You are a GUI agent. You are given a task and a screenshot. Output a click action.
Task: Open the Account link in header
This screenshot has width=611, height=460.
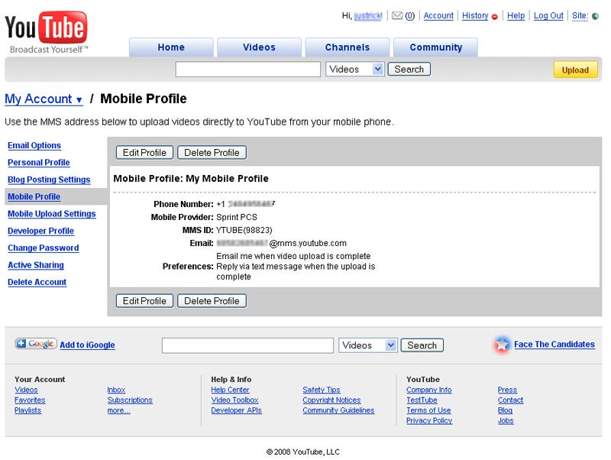pyautogui.click(x=438, y=15)
